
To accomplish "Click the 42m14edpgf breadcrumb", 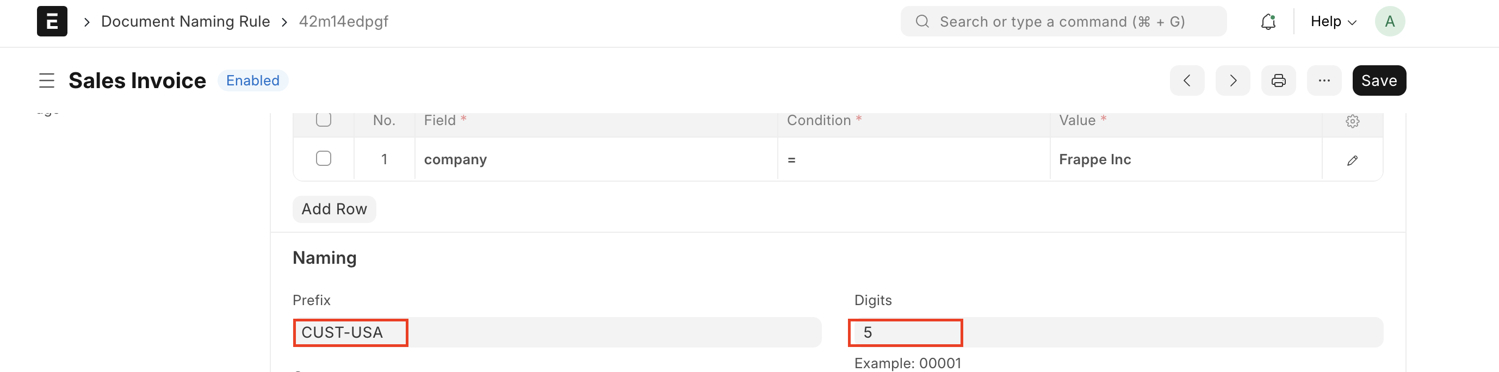I will (x=343, y=22).
